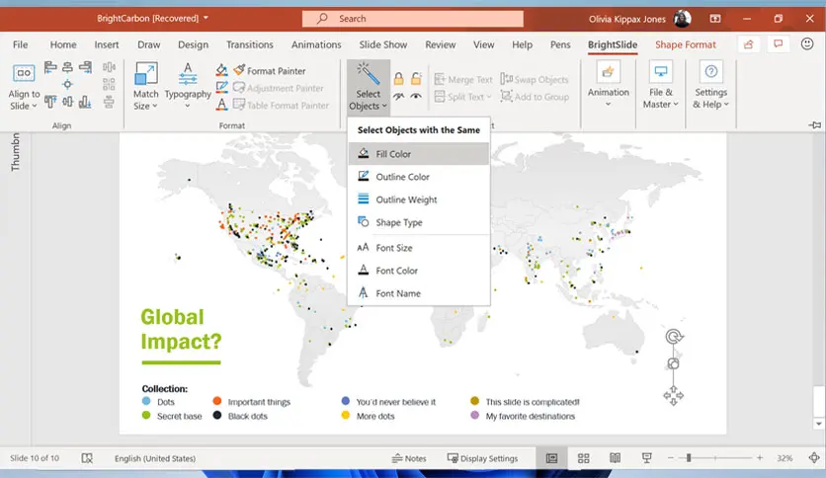Open Ribbon Display Options in title bar
826x478 pixels.
[715, 19]
